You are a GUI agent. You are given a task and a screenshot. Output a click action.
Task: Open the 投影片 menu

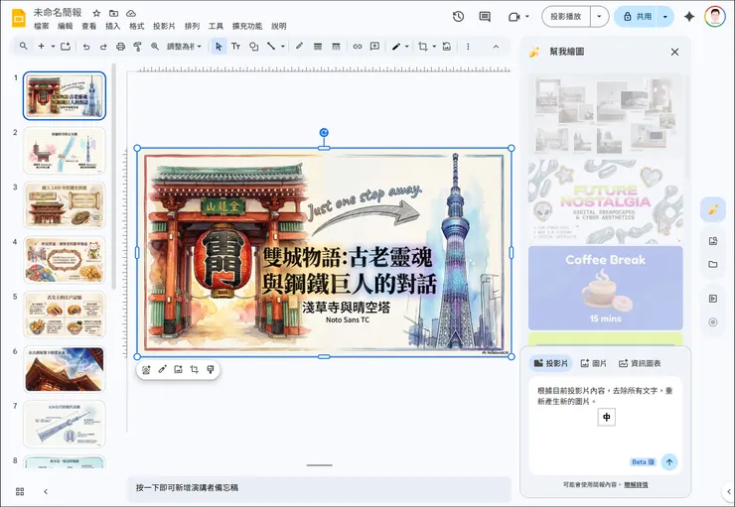(164, 26)
